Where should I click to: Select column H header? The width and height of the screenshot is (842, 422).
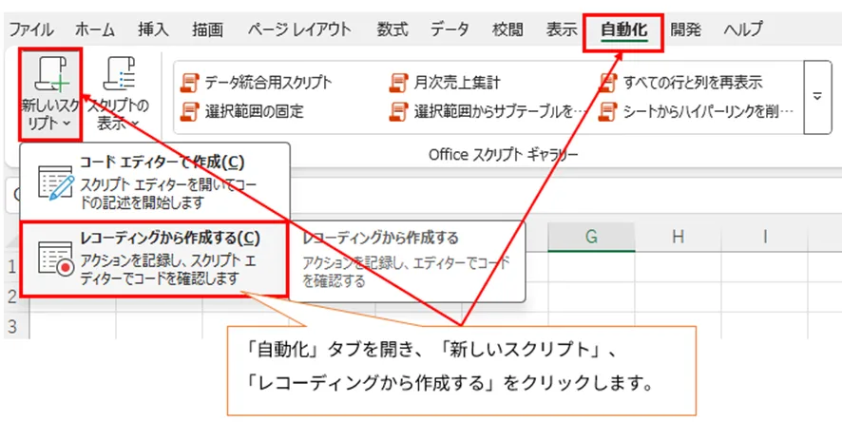coord(678,237)
